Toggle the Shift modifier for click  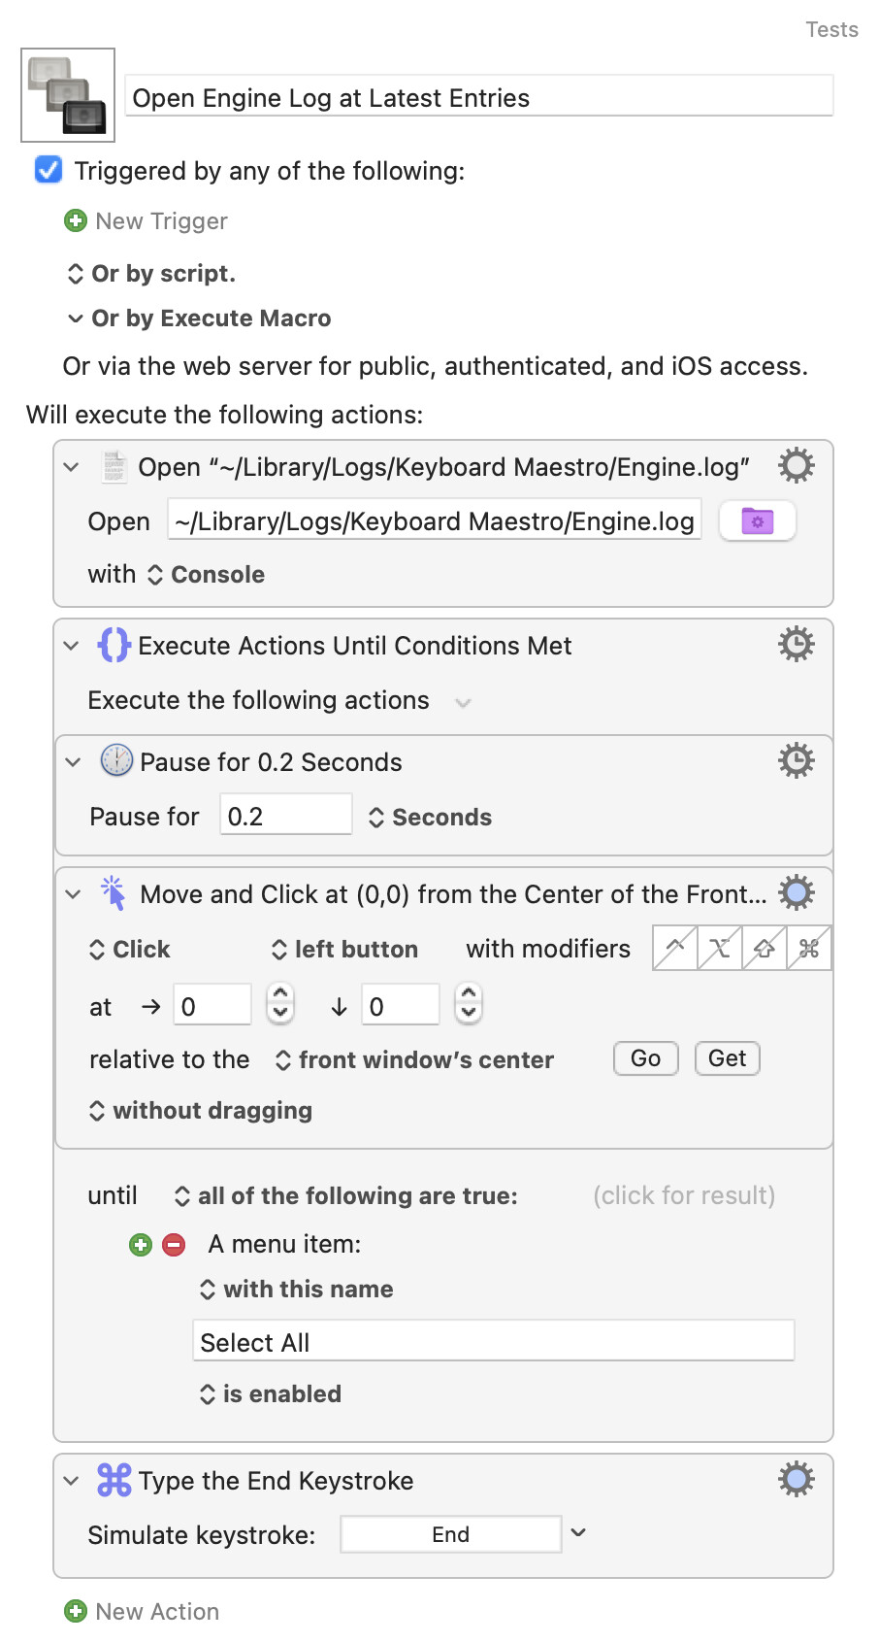click(x=765, y=949)
